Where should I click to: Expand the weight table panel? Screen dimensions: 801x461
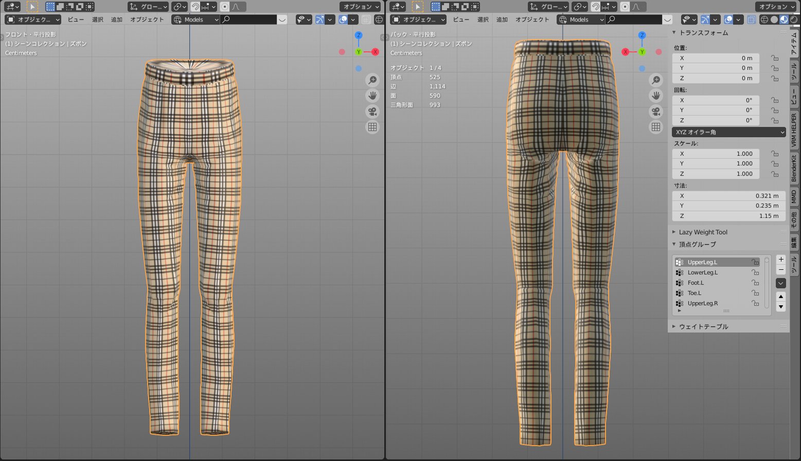(x=674, y=327)
